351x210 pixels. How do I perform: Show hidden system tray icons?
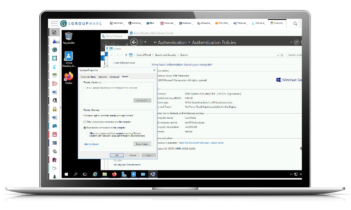[x=291, y=174]
